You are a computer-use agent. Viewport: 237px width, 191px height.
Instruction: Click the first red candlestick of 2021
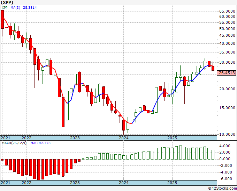[x=2, y=20]
